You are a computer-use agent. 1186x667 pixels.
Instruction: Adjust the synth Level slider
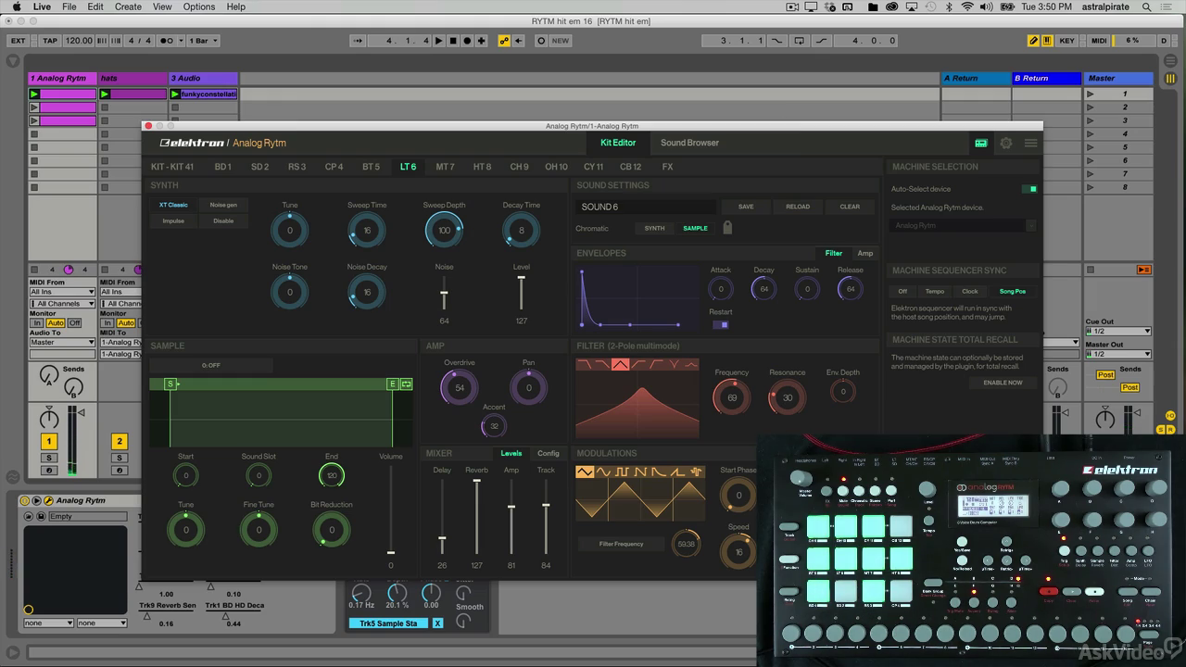click(522, 292)
